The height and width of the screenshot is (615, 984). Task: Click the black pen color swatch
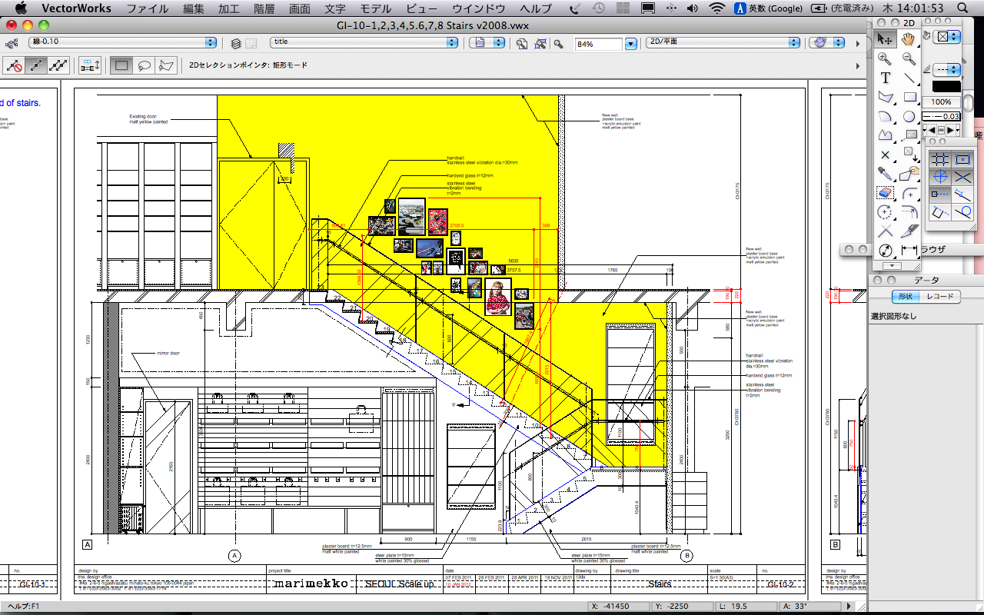[x=946, y=87]
